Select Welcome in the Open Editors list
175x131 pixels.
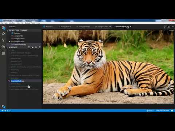[24, 33]
